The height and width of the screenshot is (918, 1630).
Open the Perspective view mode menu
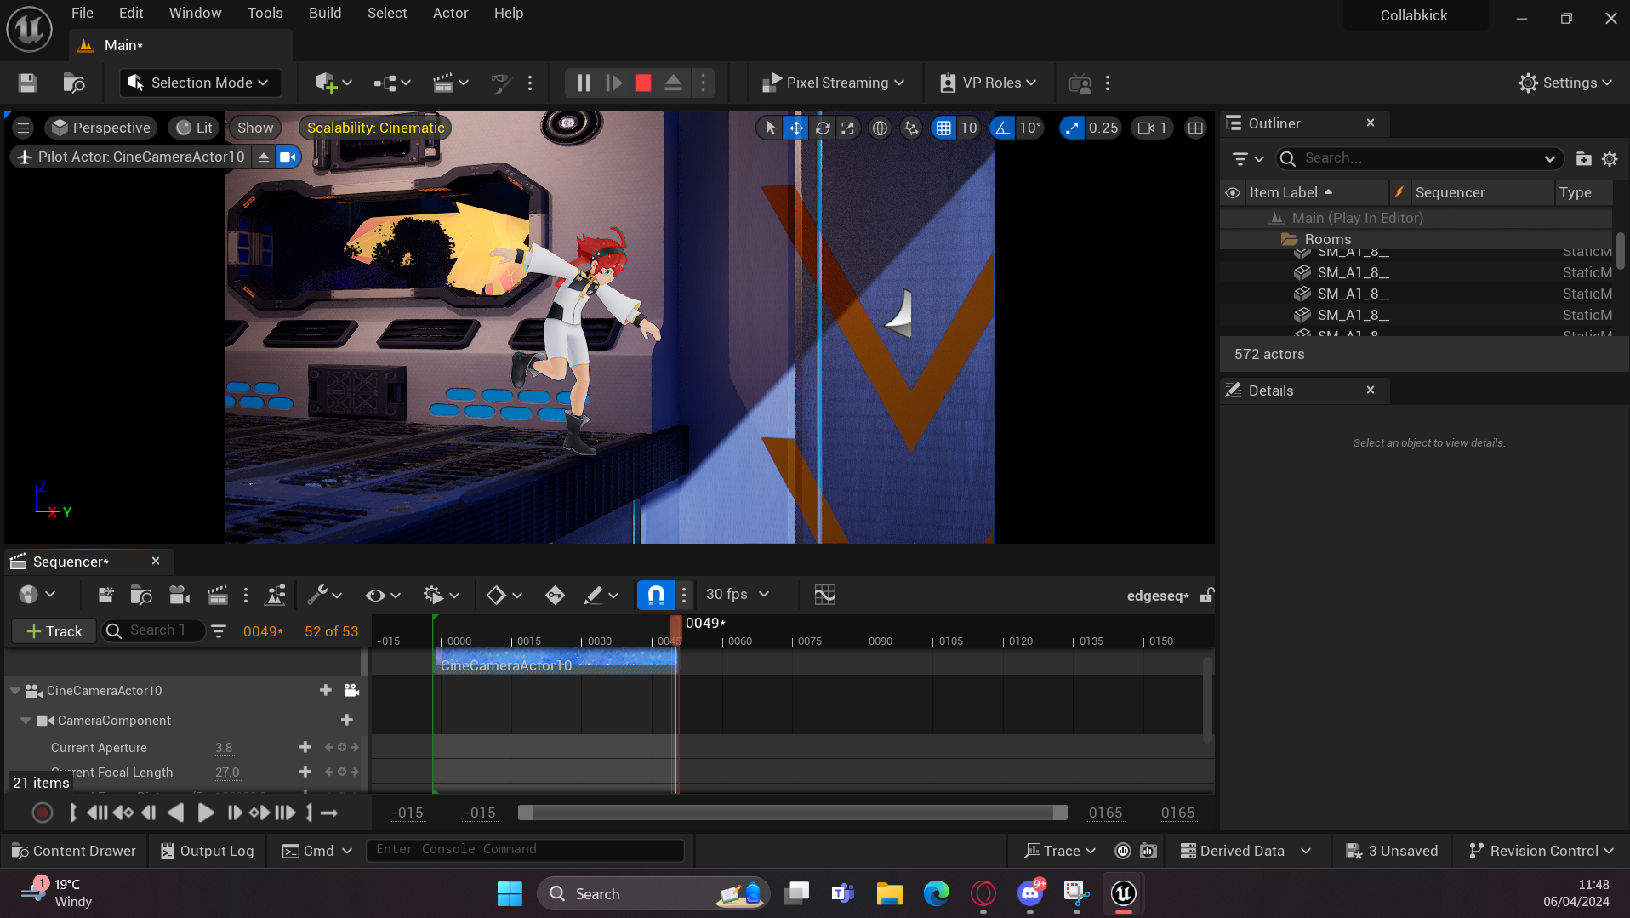coord(100,128)
